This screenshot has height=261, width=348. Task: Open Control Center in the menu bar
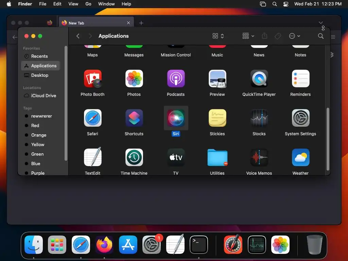click(x=286, y=4)
